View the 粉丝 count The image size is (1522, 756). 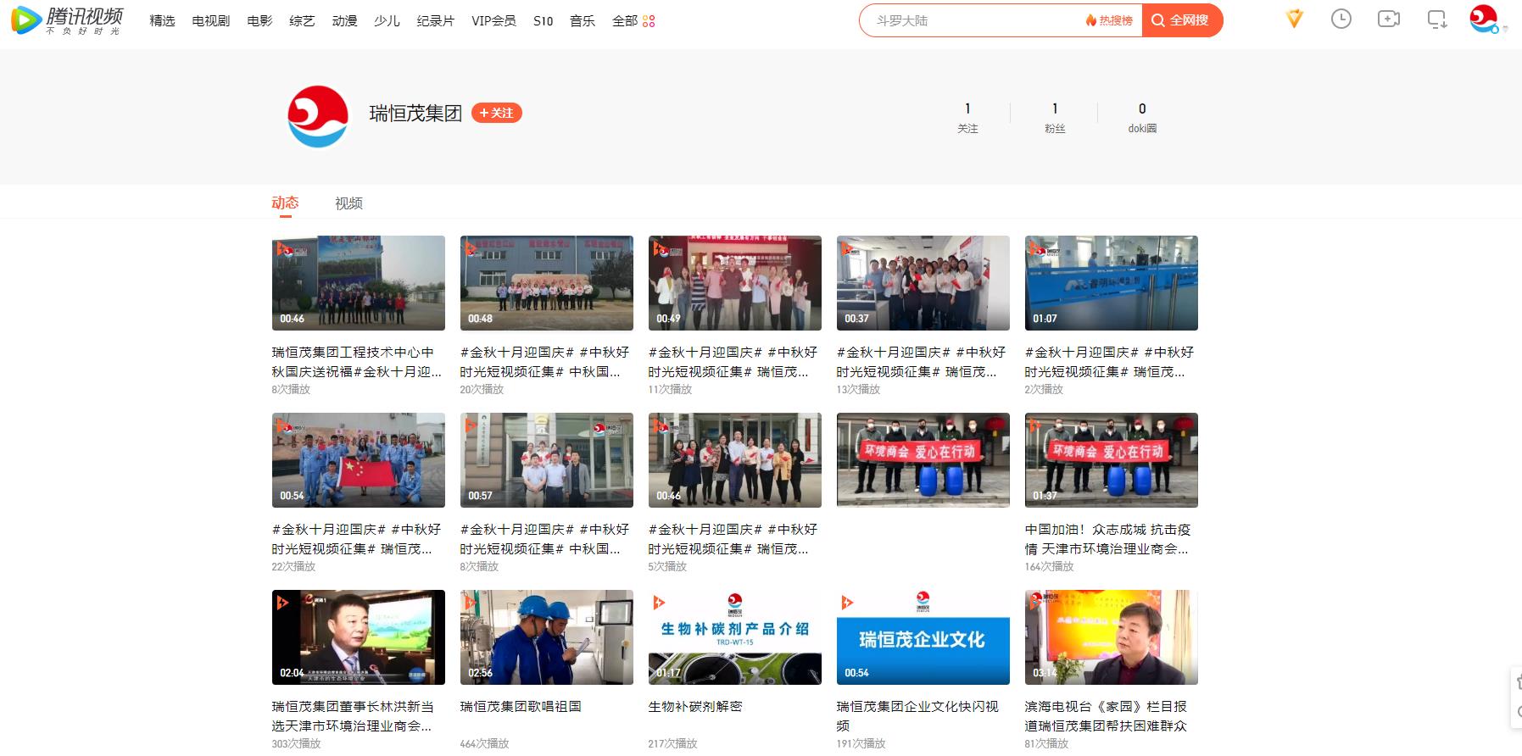tap(1055, 117)
